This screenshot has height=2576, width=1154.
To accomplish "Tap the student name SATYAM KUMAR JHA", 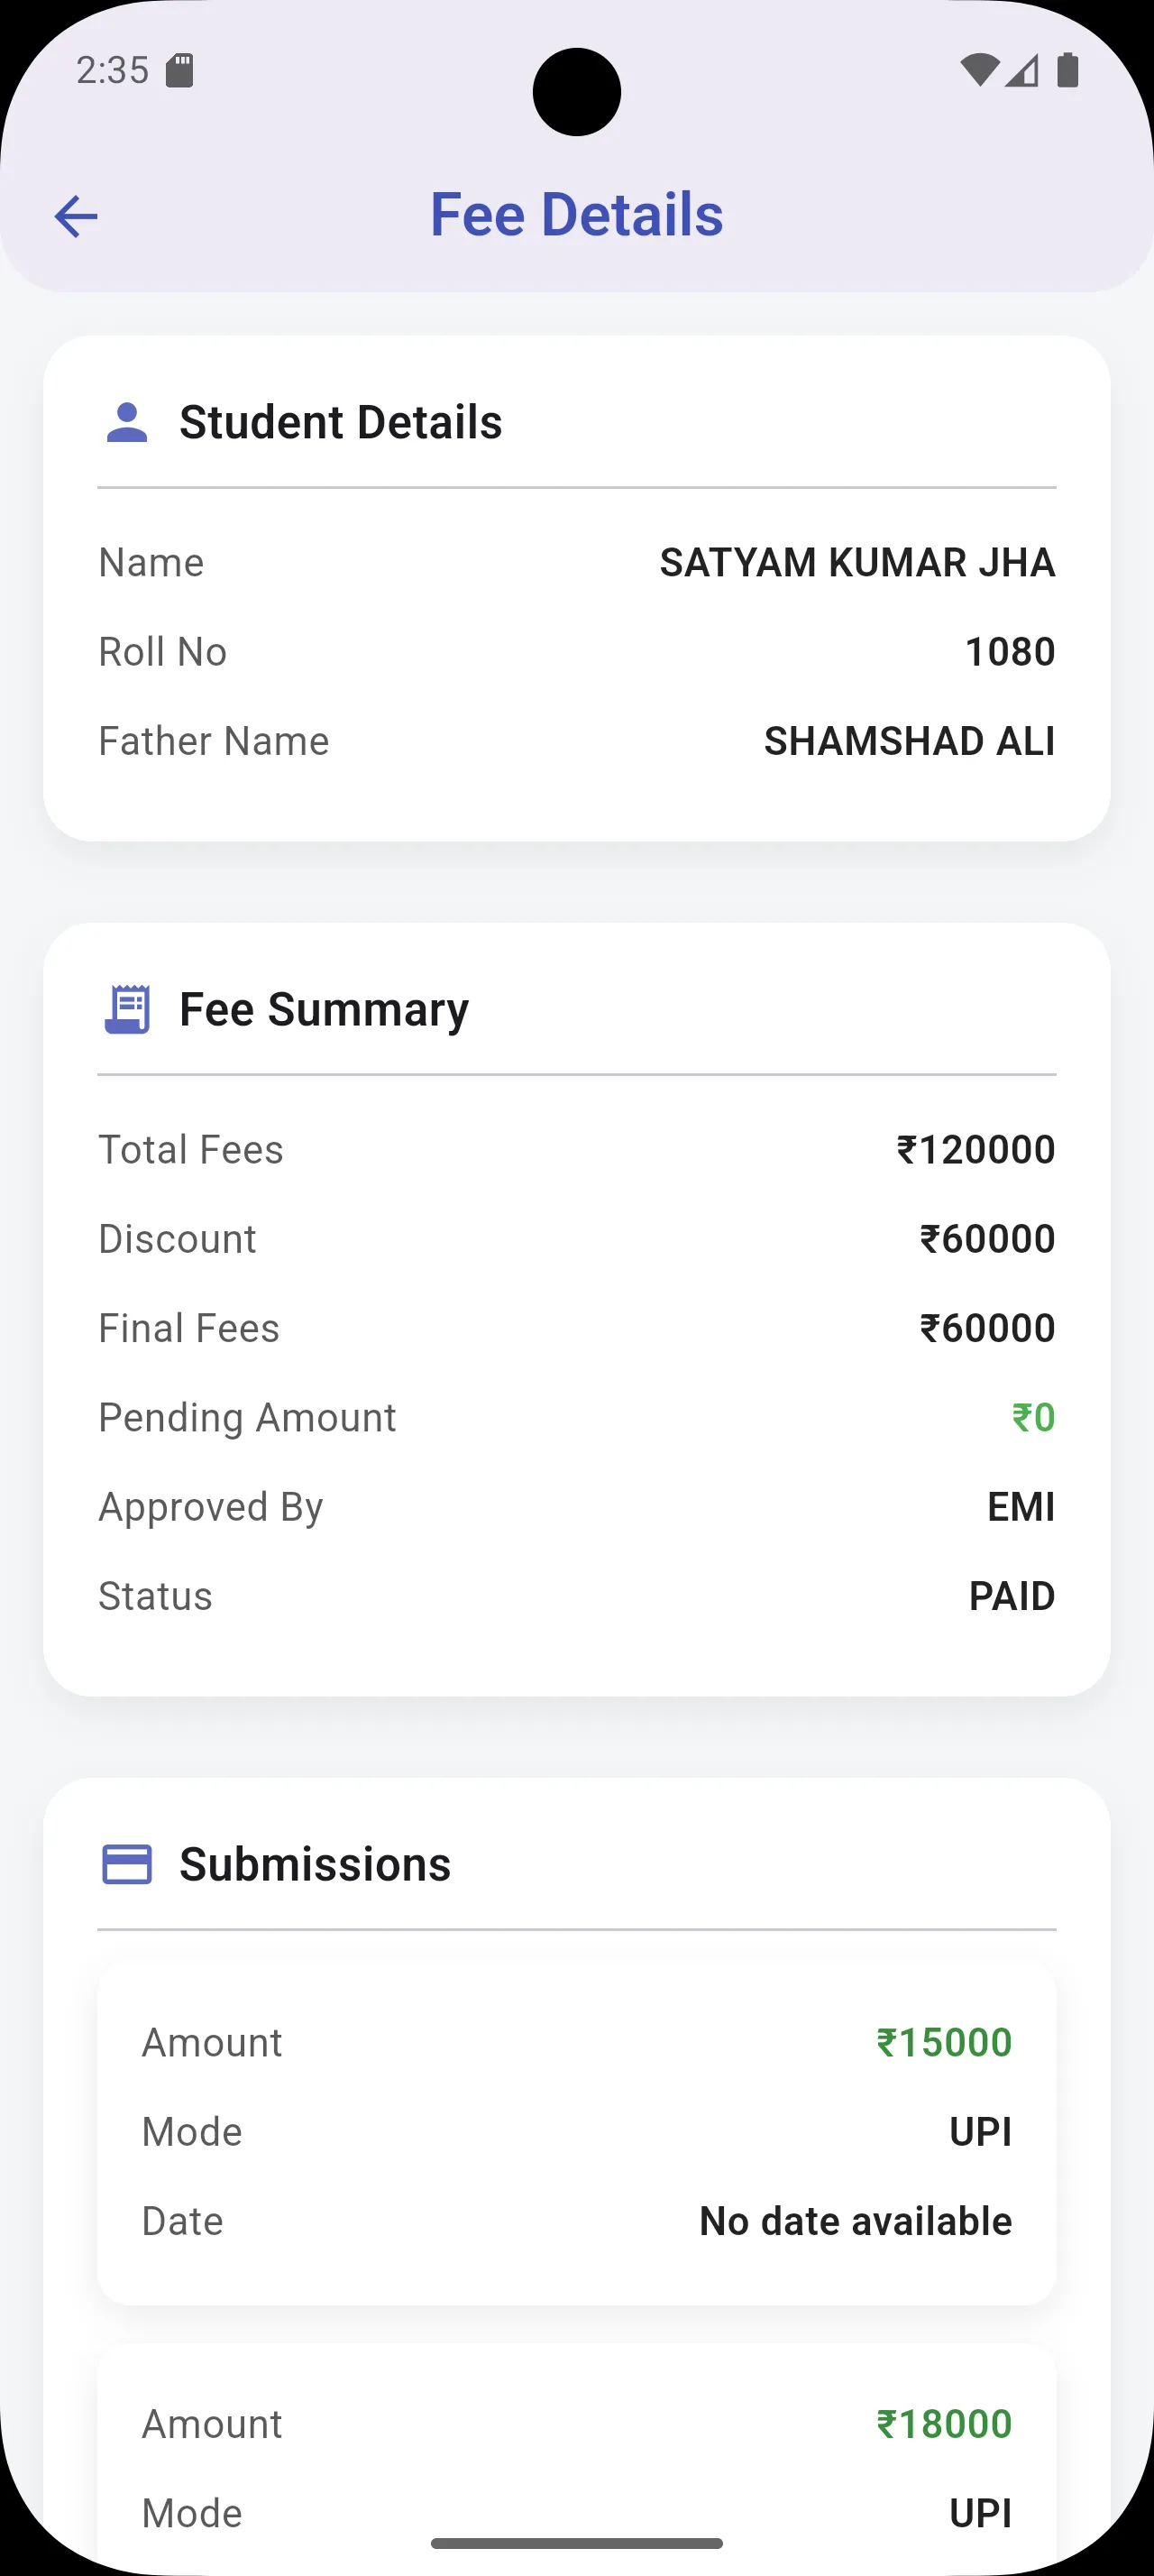I will (857, 563).
